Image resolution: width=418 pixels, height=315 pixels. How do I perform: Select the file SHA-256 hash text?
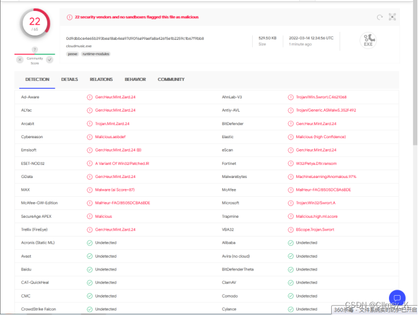135,39
